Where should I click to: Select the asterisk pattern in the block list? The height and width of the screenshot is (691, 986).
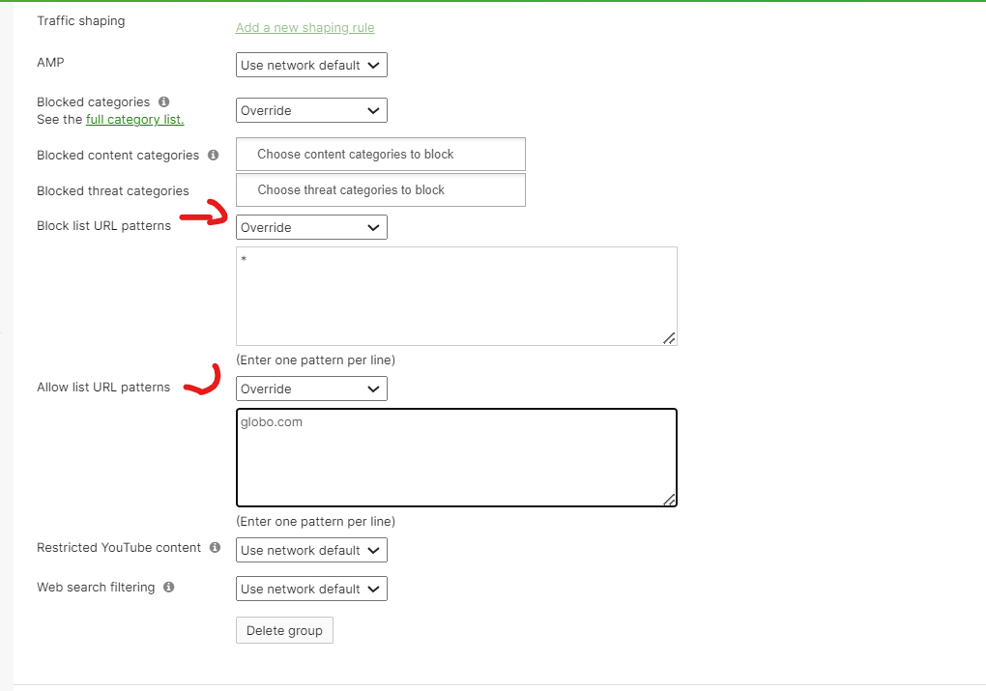(243, 259)
